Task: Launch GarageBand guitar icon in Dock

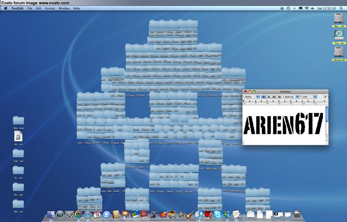Action: click(190, 214)
